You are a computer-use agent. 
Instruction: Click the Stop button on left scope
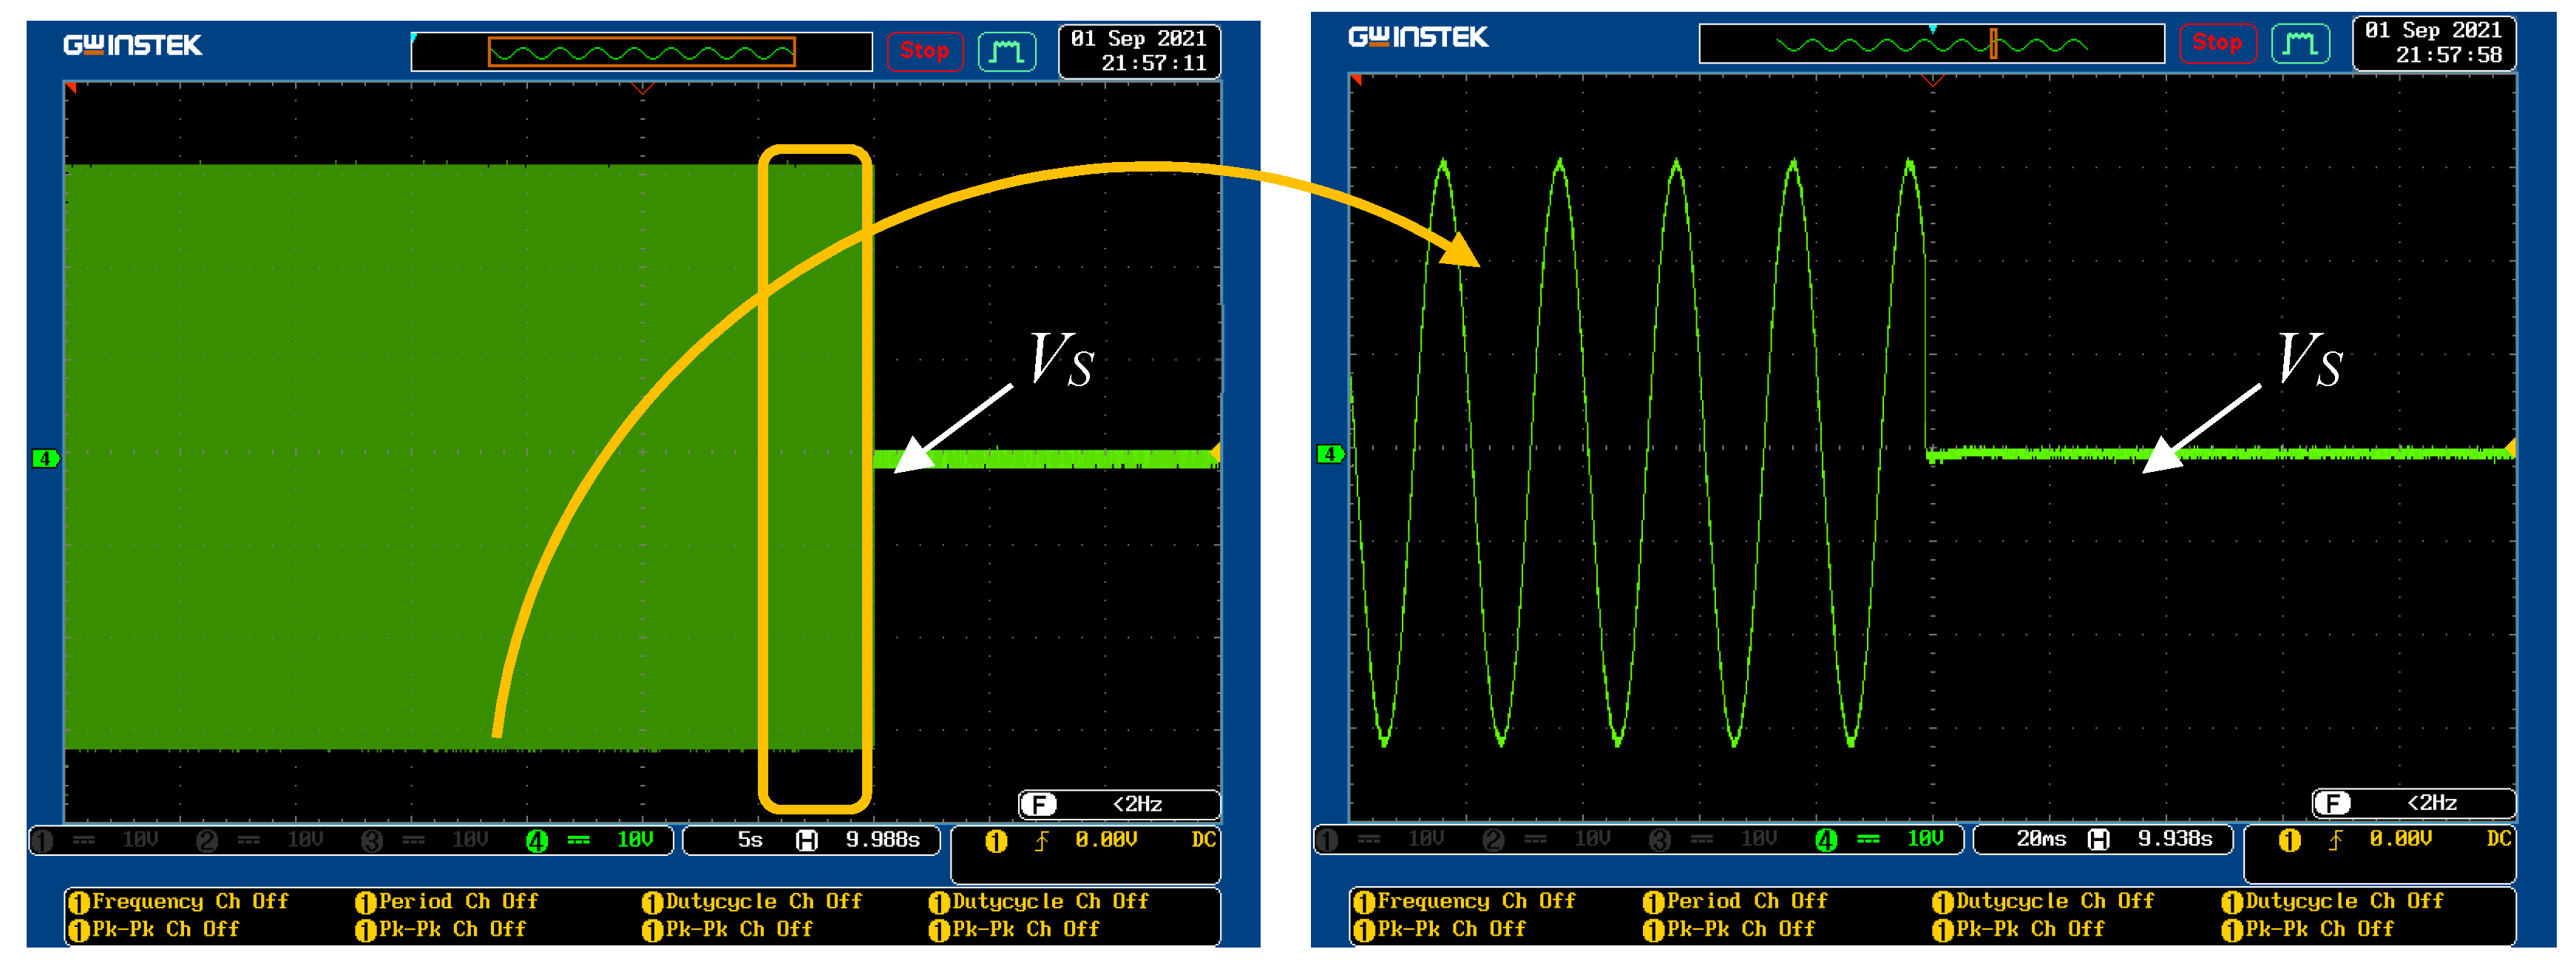924,51
